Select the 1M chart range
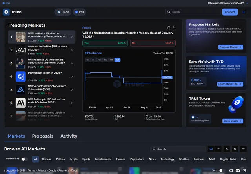The image size is (251, 174). point(111,60)
